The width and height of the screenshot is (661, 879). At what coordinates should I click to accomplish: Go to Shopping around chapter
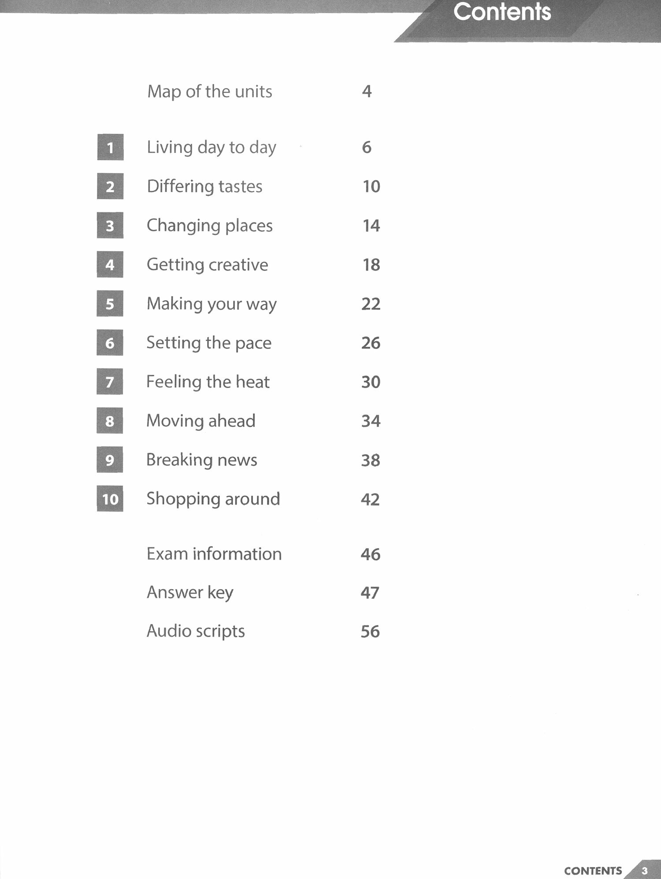213,499
